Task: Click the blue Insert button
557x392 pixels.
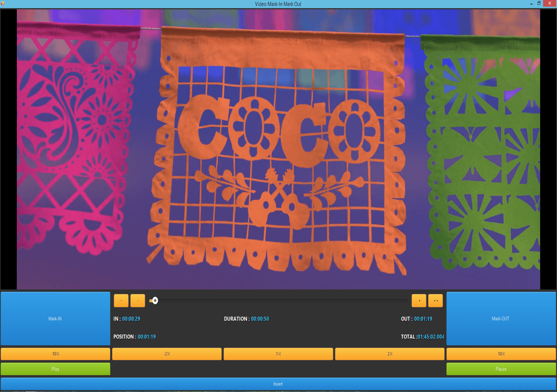Action: click(x=278, y=384)
